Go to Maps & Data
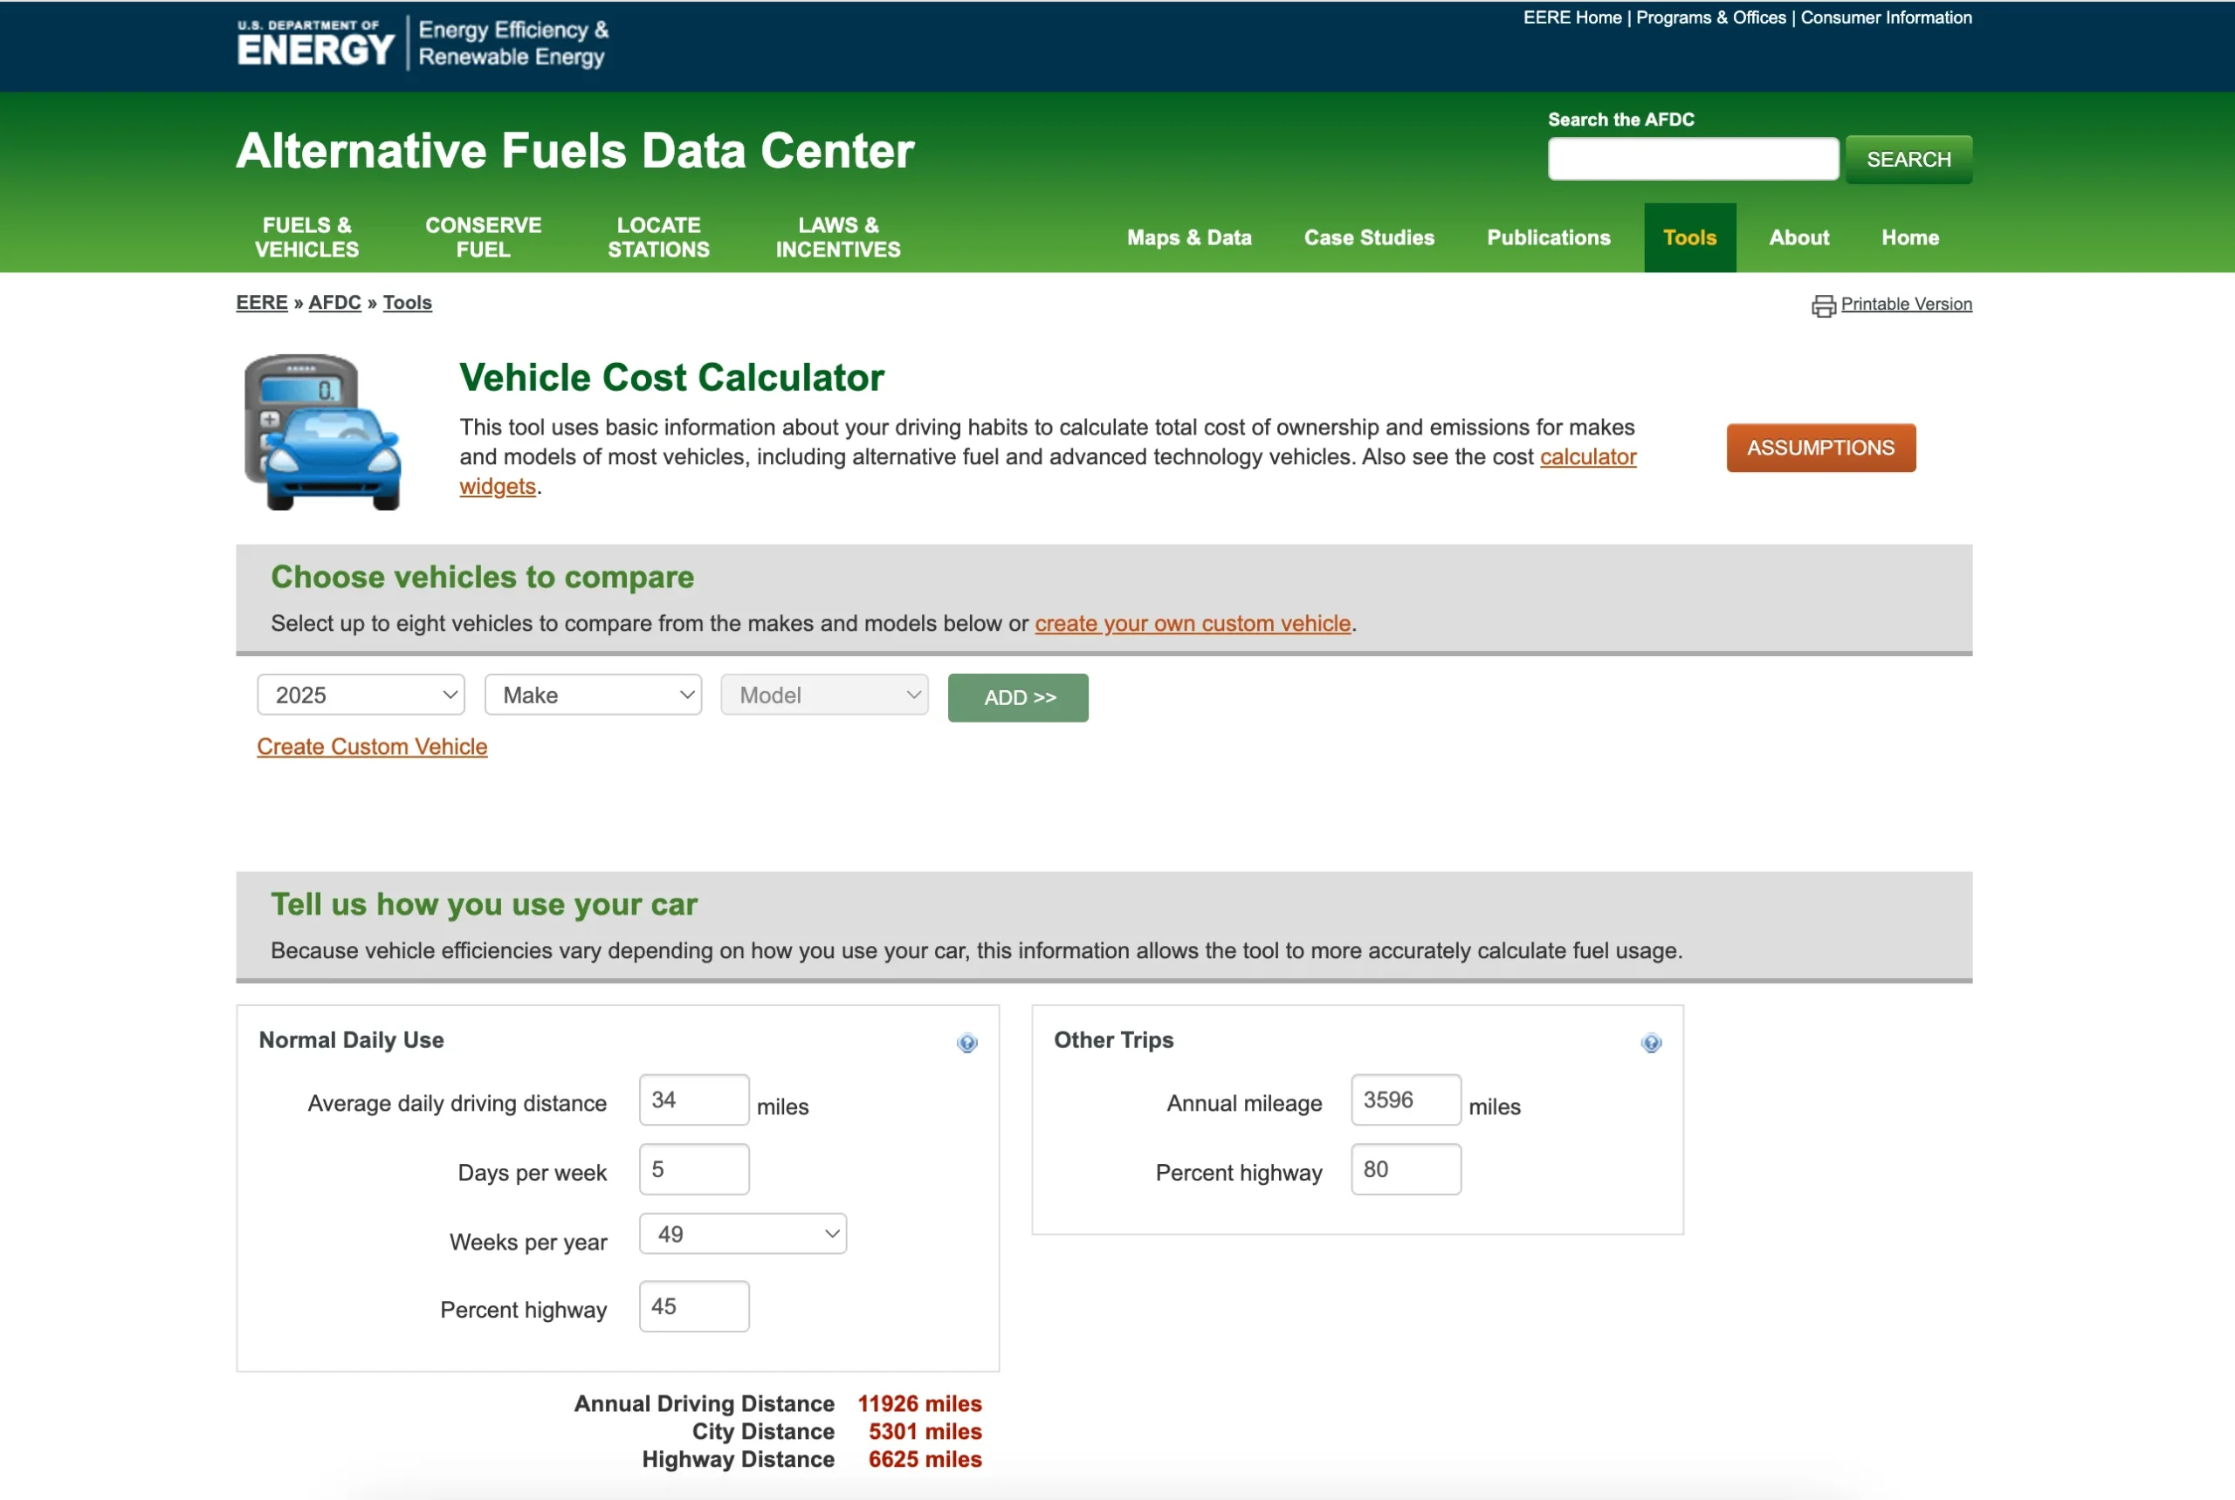 coord(1189,237)
